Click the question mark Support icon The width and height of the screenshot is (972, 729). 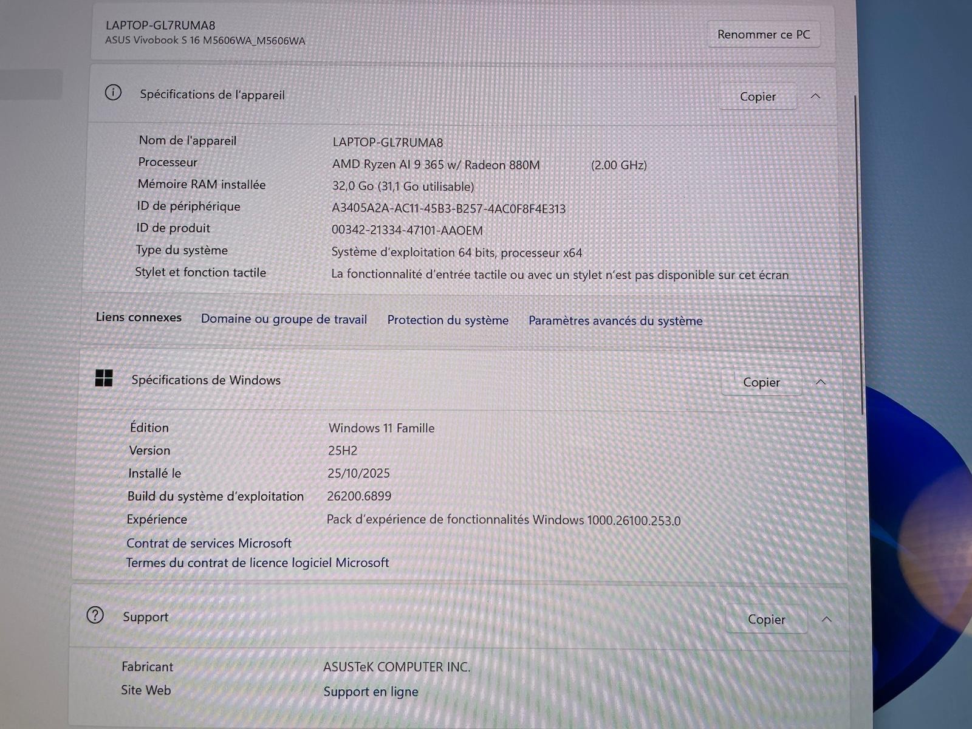point(95,615)
